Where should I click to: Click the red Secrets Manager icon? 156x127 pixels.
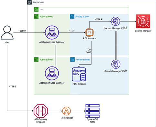point(143,21)
